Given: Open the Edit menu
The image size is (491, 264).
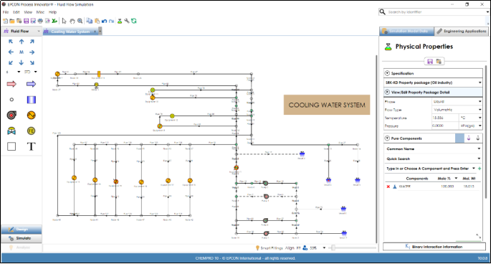Looking at the screenshot, I should coord(16,12).
